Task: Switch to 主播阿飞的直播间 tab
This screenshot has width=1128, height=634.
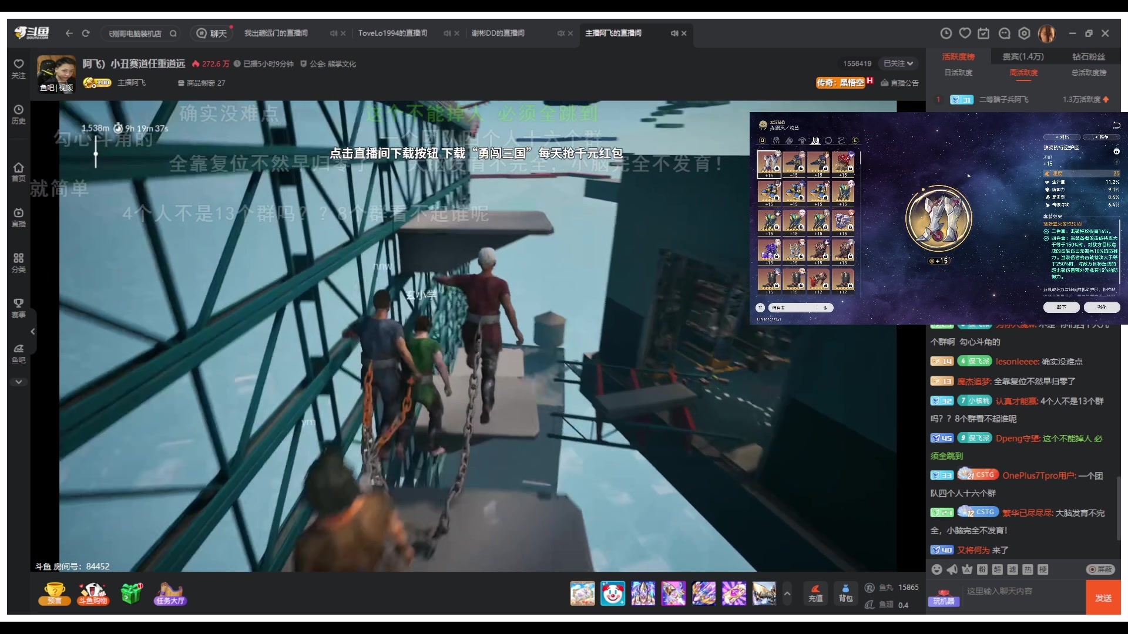Action: click(x=613, y=33)
